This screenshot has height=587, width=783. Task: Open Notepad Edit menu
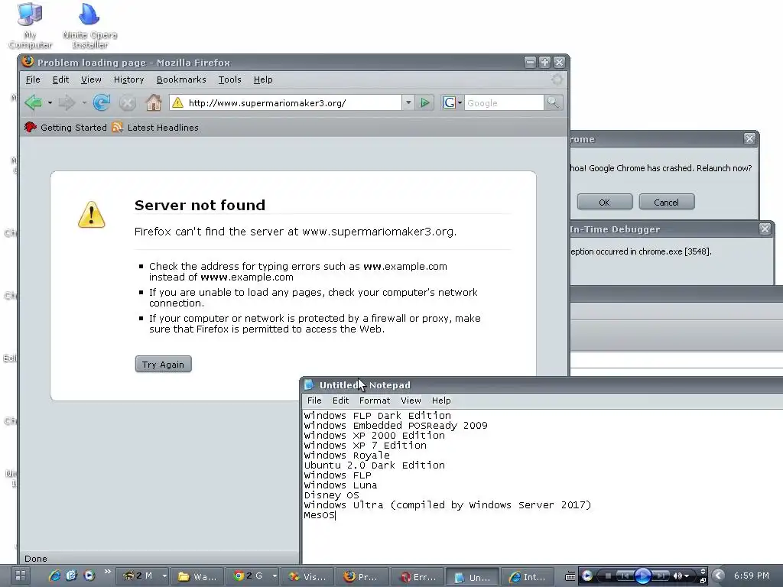340,401
